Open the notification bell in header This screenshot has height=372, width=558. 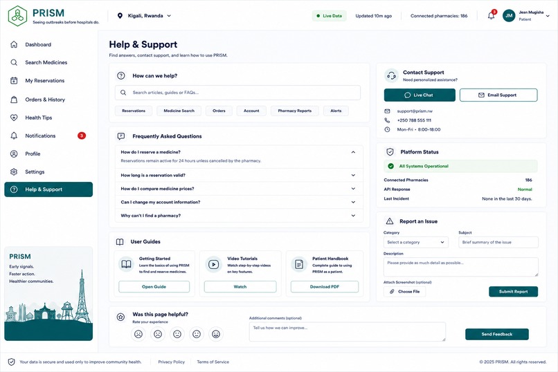click(491, 16)
